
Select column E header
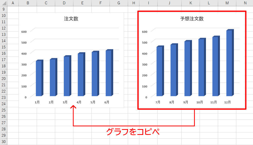(x=82, y=3)
